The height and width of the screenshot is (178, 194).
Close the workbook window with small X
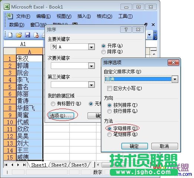pyautogui.click(x=153, y=24)
